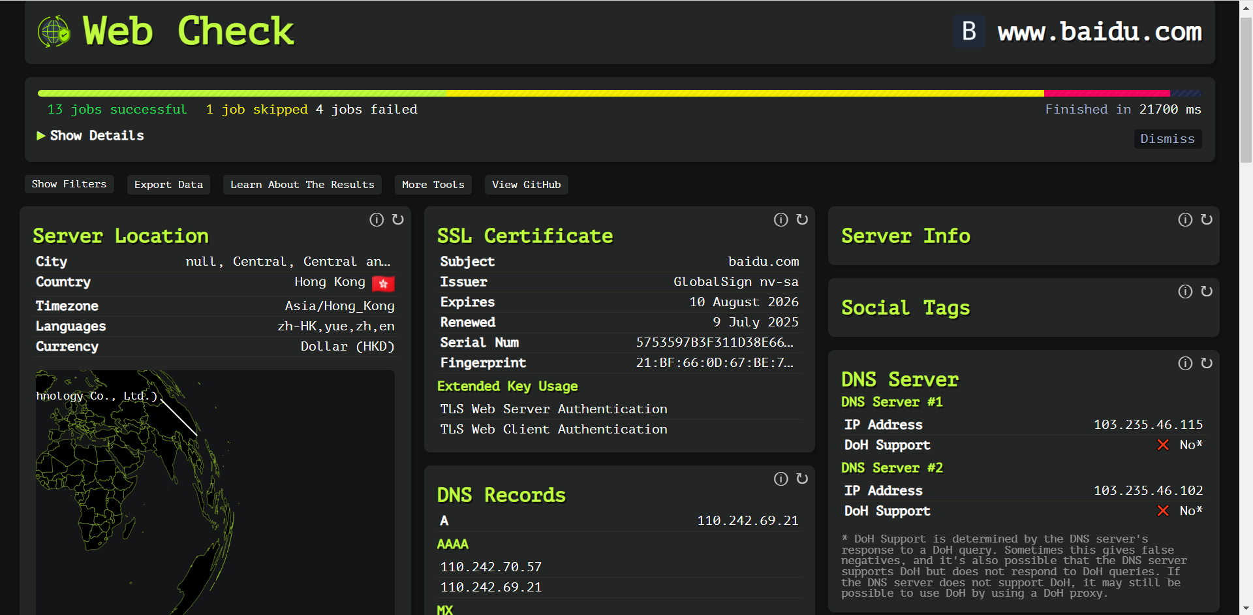The height and width of the screenshot is (615, 1253).
Task: Reload the DNS Records card
Action: click(x=802, y=479)
